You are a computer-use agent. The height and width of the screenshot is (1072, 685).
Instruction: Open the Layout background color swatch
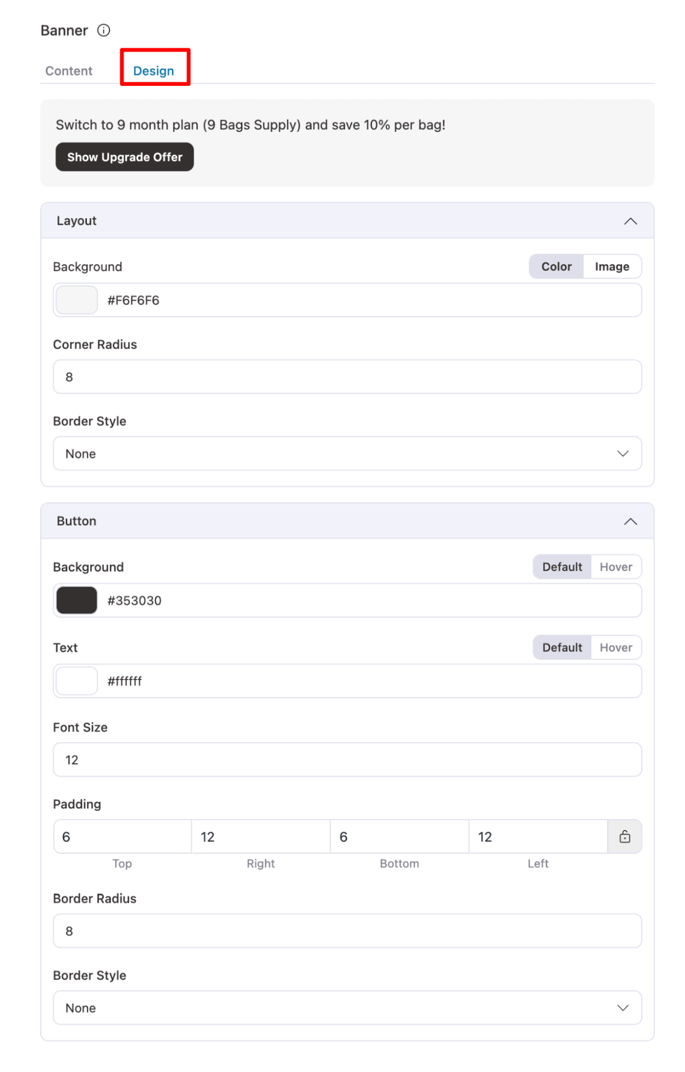pos(77,300)
